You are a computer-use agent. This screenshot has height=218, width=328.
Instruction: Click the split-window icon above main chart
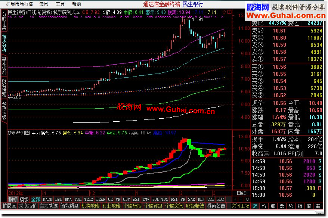point(229,12)
